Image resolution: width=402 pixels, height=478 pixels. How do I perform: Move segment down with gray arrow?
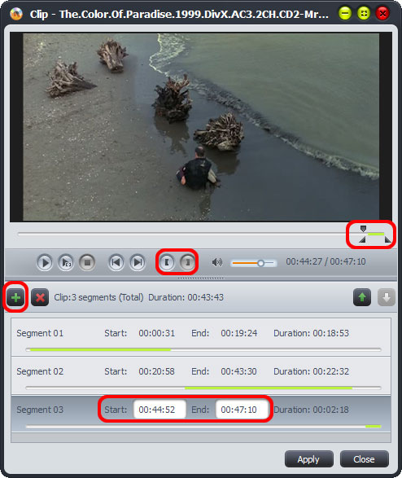[x=387, y=297]
